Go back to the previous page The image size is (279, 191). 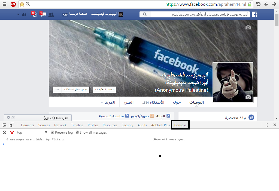coord(266,4)
